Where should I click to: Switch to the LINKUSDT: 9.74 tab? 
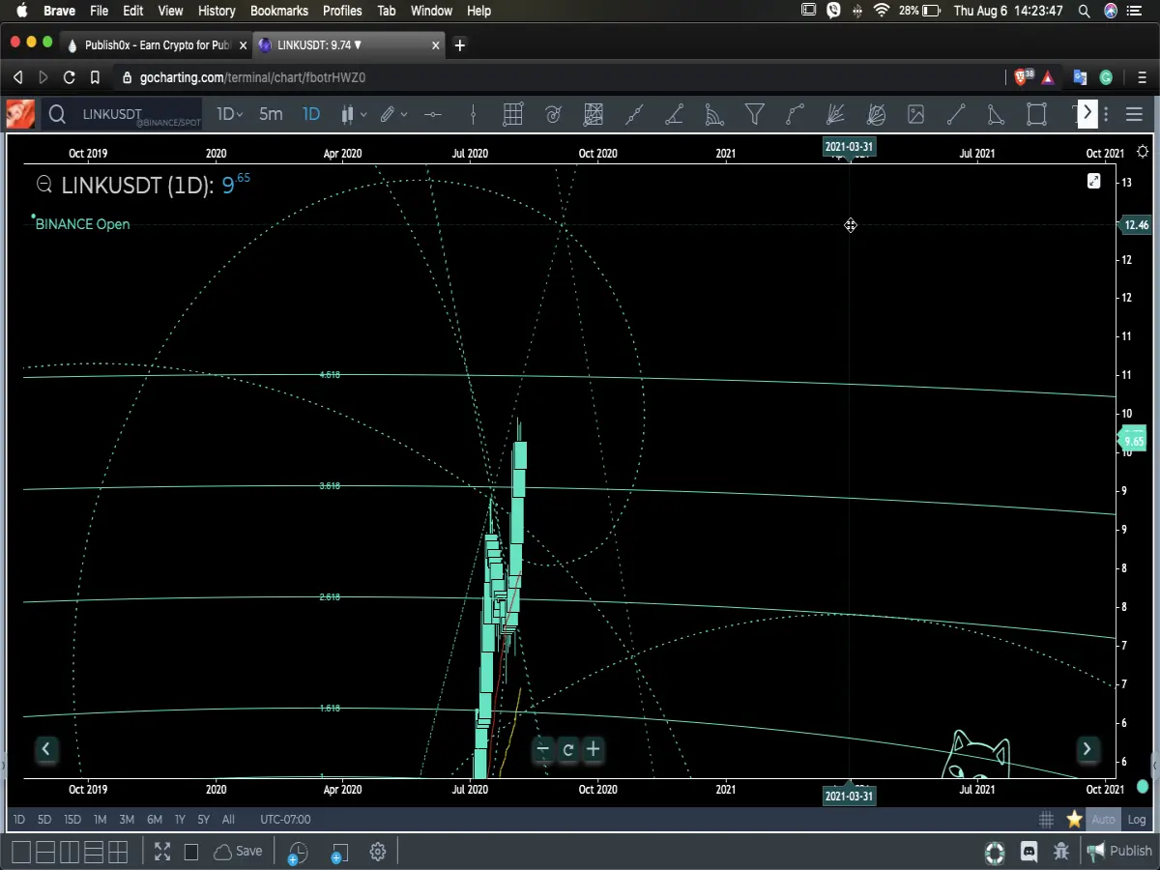349,44
